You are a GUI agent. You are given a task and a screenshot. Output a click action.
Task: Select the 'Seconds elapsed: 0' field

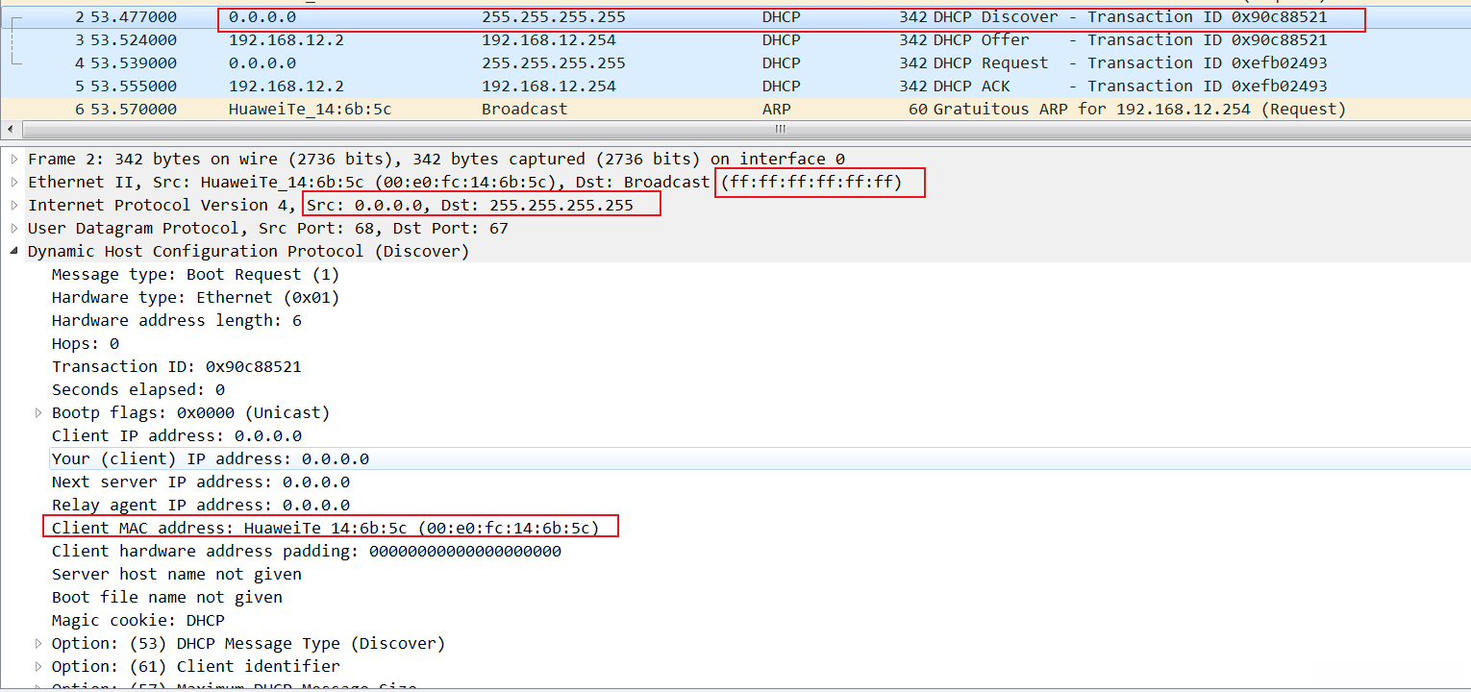137,389
